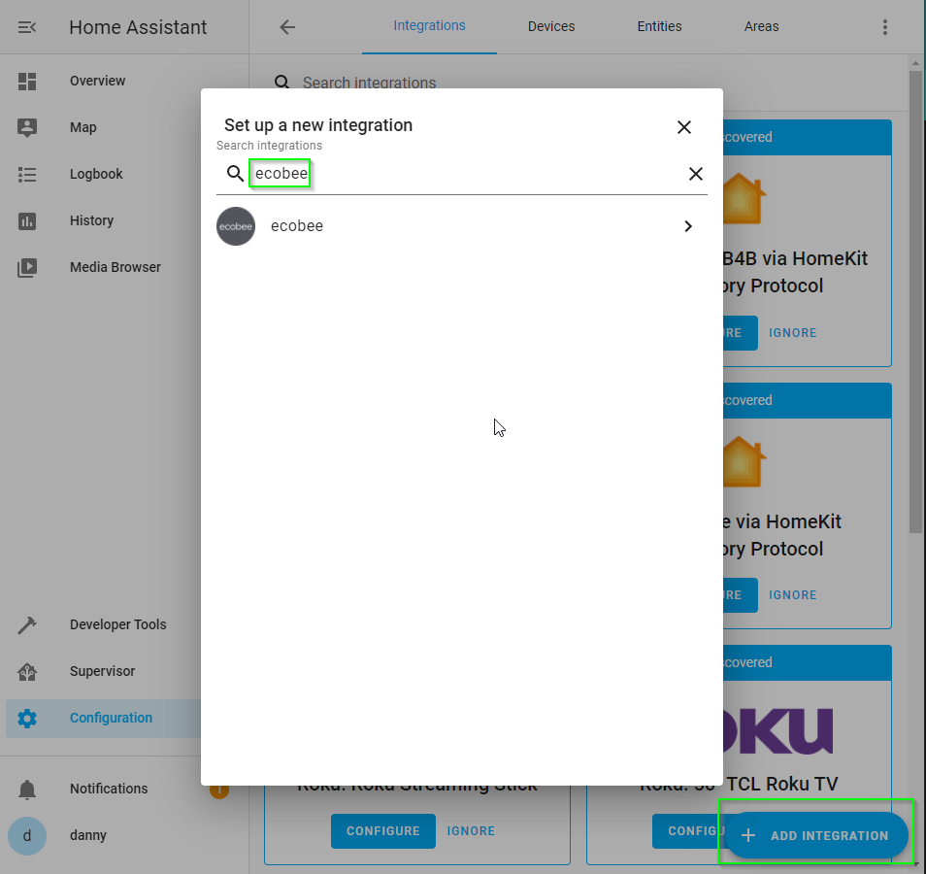926x874 pixels.
Task: Ignore the Roku Streaming Stick integration
Action: 471,831
